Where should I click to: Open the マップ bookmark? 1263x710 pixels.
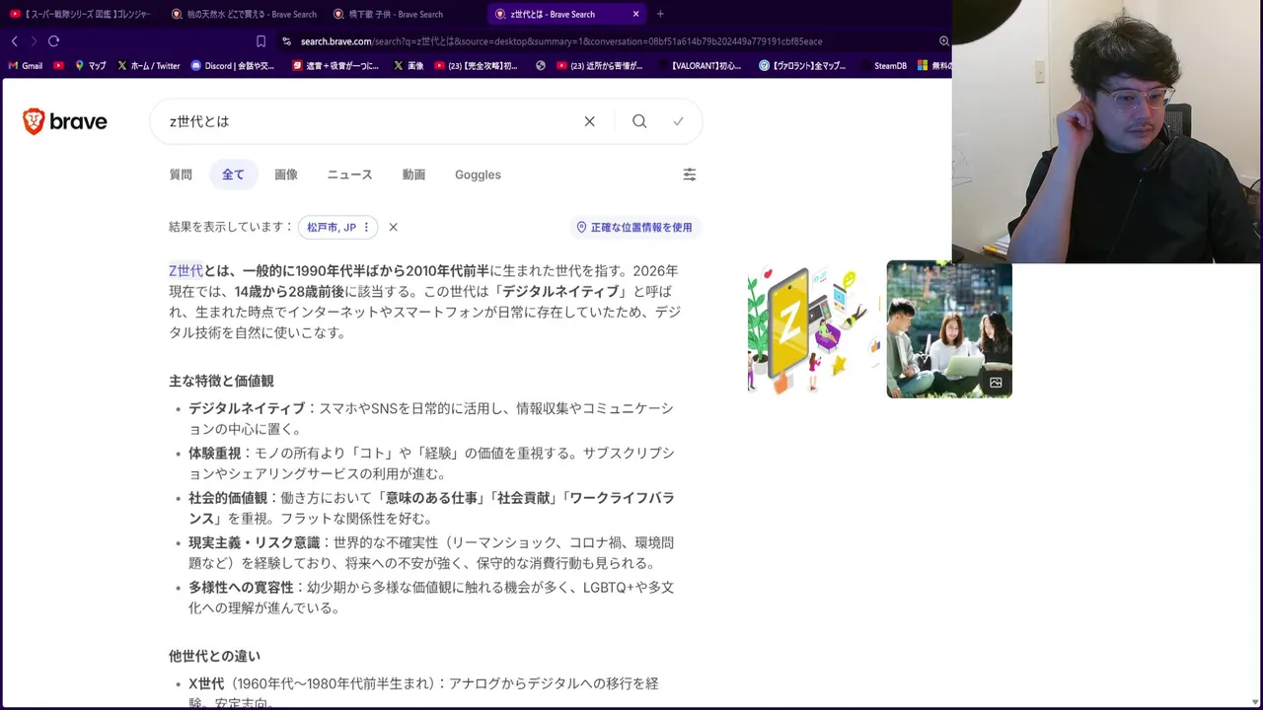coord(90,66)
